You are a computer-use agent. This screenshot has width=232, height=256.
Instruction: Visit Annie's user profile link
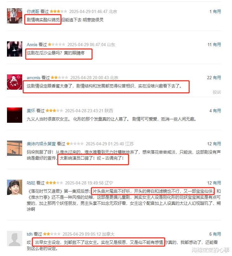[x=32, y=45]
